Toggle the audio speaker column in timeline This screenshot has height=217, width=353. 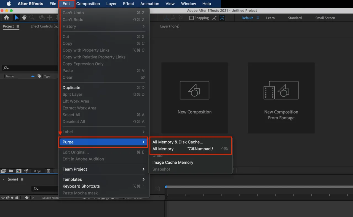[8, 197]
